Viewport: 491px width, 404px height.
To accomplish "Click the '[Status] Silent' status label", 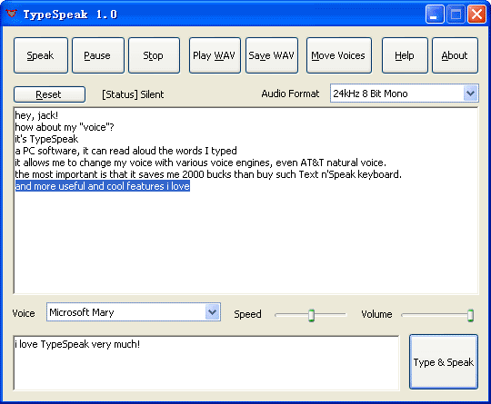I will [133, 94].
